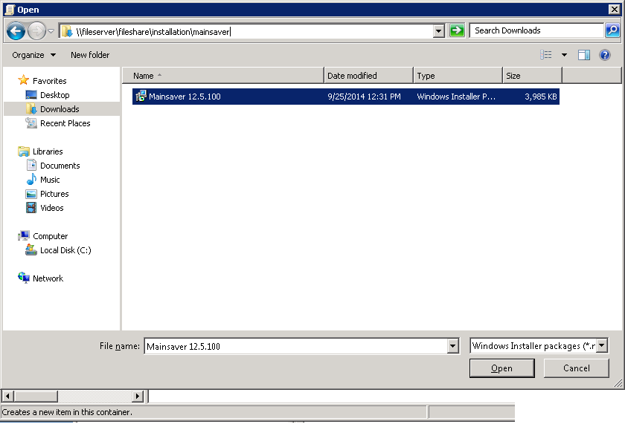Click the Open button
This screenshot has width=625, height=424.
[501, 368]
